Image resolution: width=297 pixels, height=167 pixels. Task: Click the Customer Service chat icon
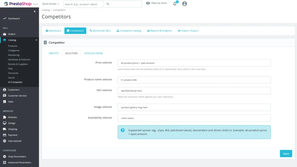(5, 96)
